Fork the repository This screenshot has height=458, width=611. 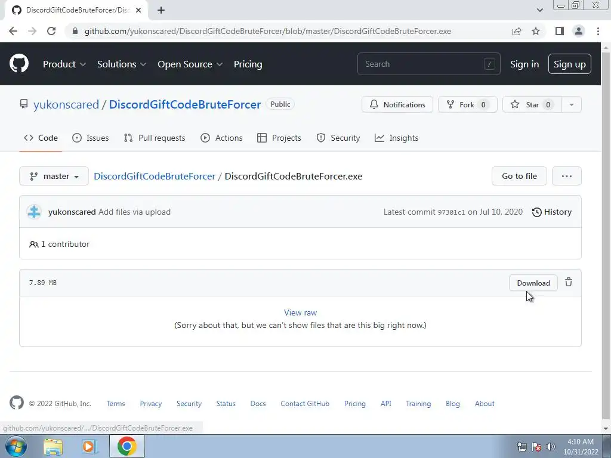click(x=467, y=104)
